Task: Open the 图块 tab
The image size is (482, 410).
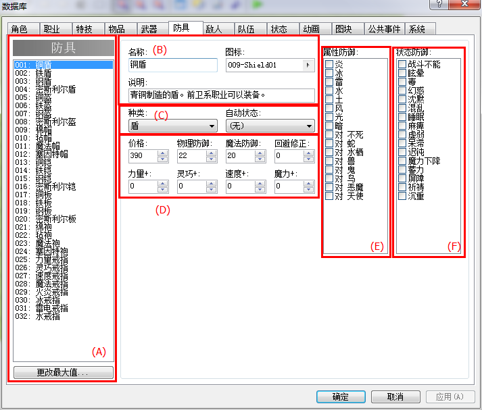Action: click(348, 29)
